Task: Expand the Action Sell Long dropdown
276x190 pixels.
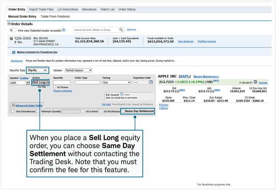Action: pos(40,82)
